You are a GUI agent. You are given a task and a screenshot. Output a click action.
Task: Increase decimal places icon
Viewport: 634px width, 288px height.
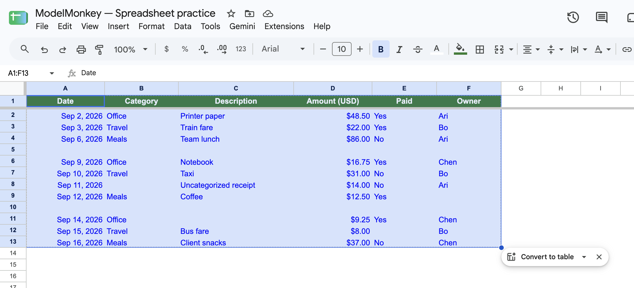pyautogui.click(x=222, y=49)
